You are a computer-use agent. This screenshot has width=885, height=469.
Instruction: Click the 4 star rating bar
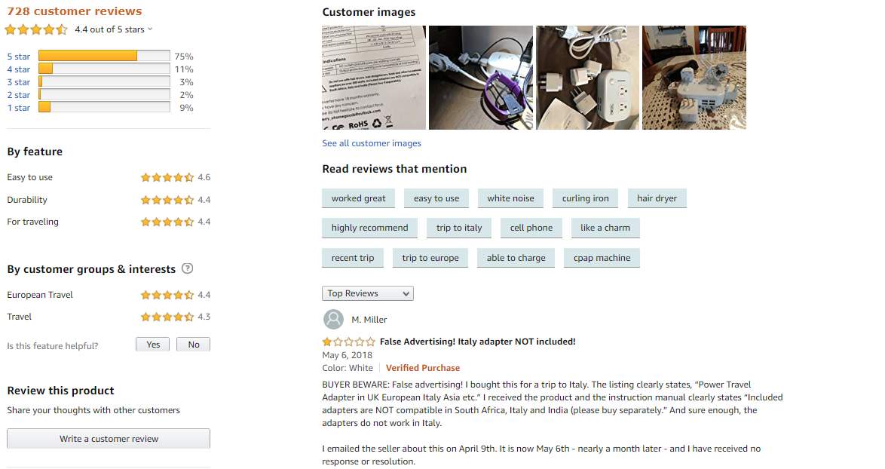104,69
